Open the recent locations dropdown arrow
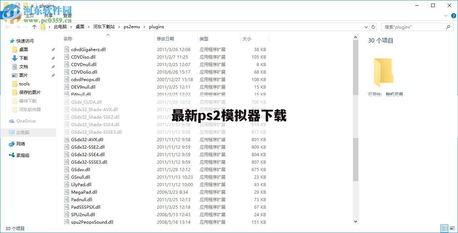 pos(27,27)
